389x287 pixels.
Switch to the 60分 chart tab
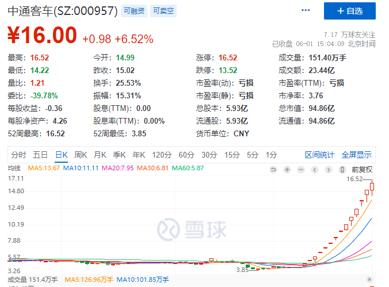(186, 155)
